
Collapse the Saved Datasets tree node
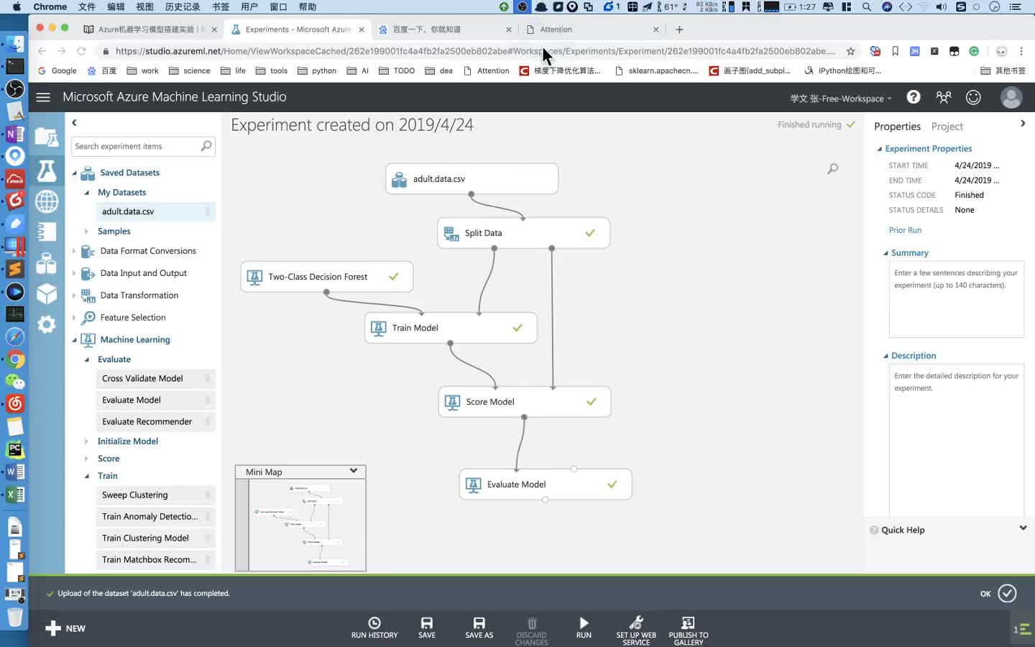74,173
